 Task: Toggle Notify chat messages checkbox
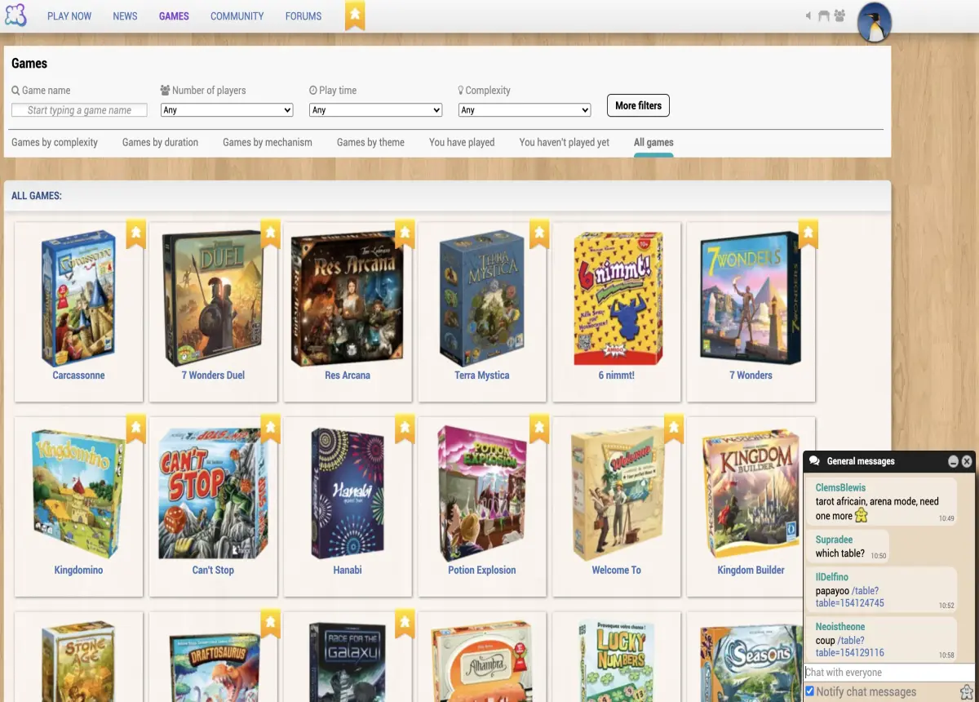[809, 691]
